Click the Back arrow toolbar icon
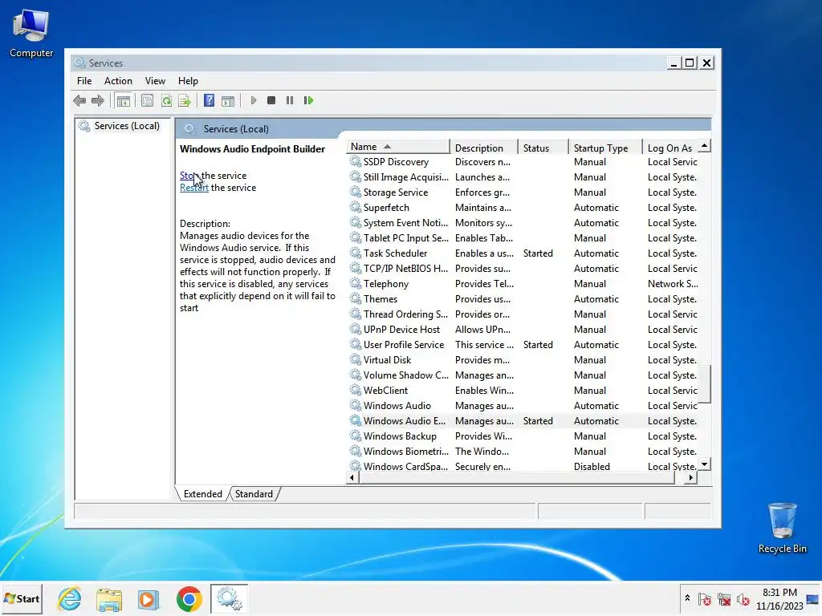The image size is (822, 616). click(x=79, y=100)
